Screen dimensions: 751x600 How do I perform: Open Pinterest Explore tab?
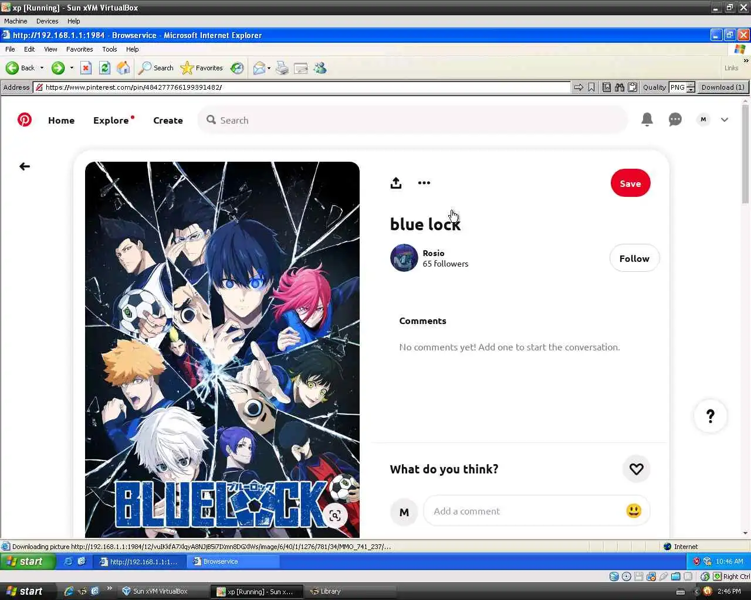tap(111, 120)
